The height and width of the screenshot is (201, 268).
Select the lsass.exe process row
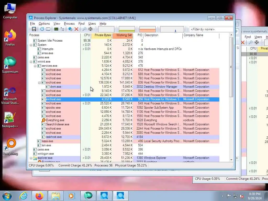124,141
